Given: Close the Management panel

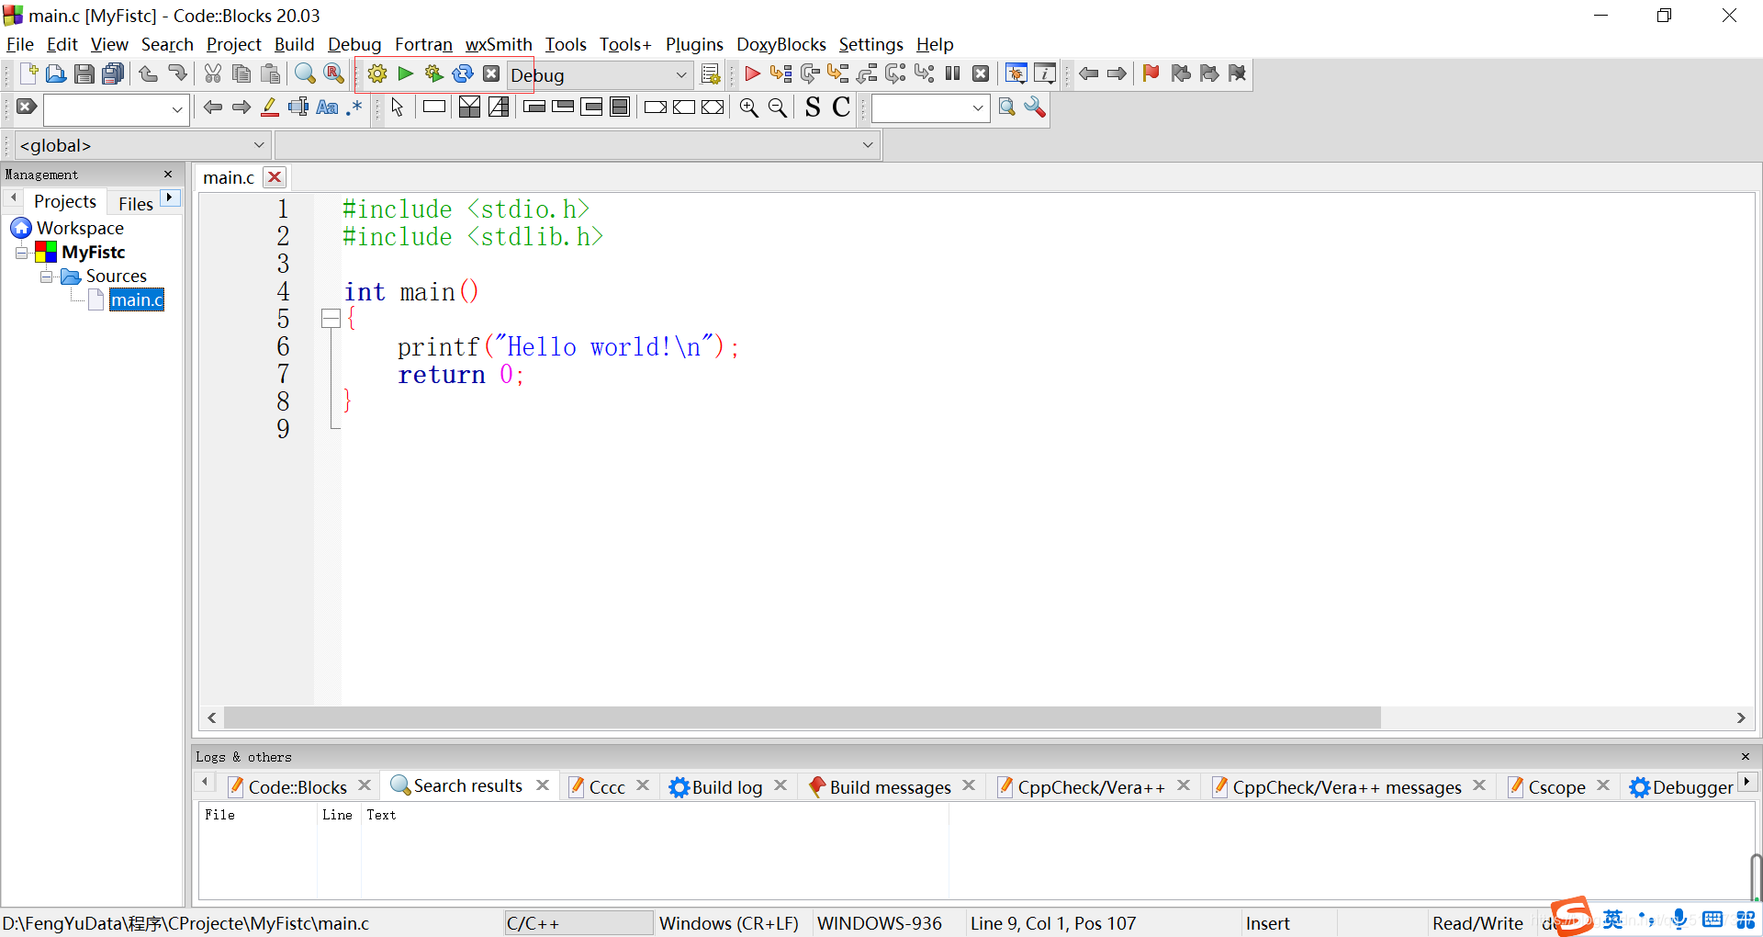Looking at the screenshot, I should pos(168,174).
